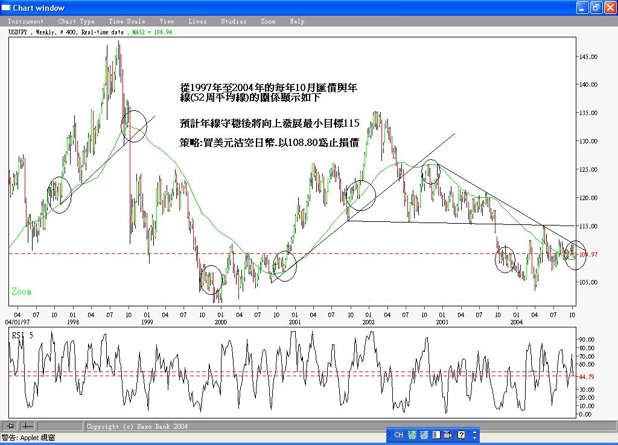Viewport: 618px width, 445px height.
Task: Open the Chart Type menu
Action: 77,21
